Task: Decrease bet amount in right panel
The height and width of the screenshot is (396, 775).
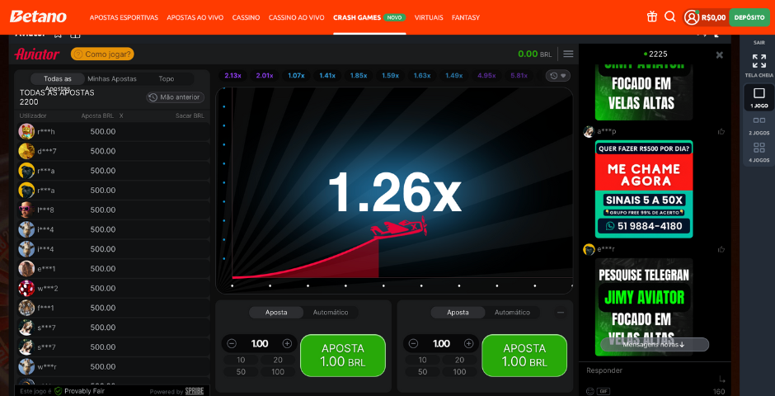Action: pos(414,343)
